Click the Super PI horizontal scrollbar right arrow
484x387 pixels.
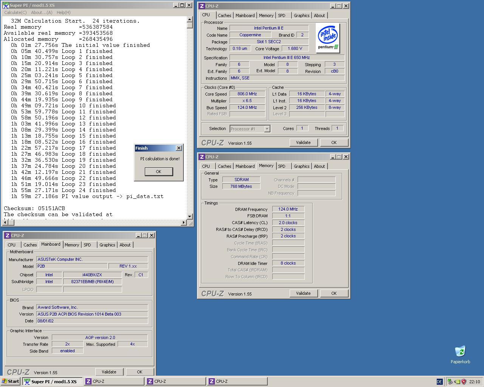point(184,223)
